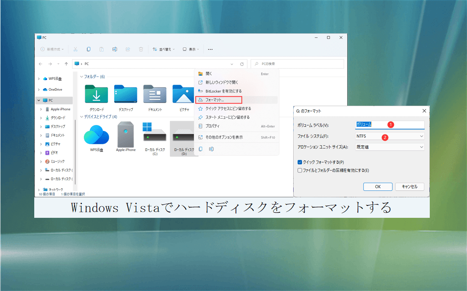Image resolution: width=467 pixels, height=291 pixels.
Task: Click the OK button in the format dialog
Action: [x=378, y=186]
